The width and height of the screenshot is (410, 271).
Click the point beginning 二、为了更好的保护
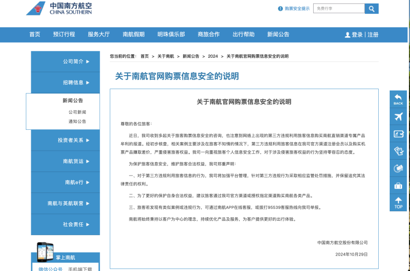pyautogui.click(x=221, y=196)
